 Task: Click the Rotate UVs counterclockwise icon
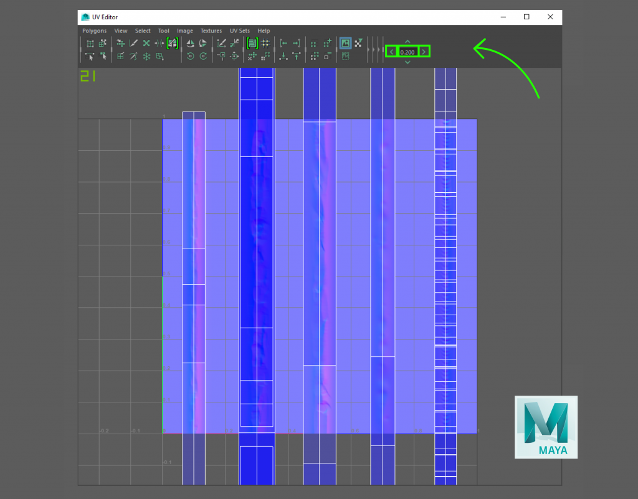[x=190, y=56]
